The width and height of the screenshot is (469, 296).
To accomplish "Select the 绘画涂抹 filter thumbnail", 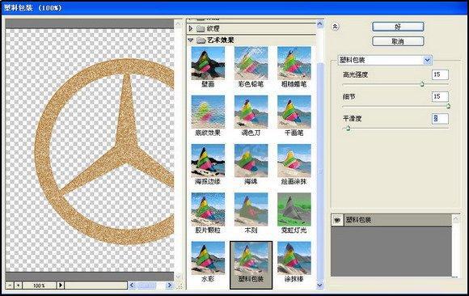I will (294, 161).
